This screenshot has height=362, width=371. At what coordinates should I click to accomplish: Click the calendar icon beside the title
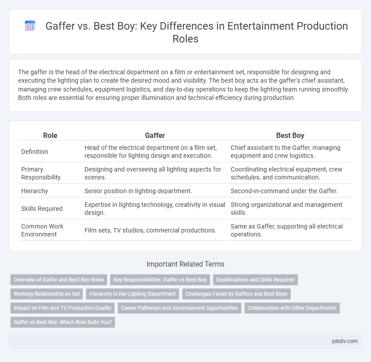(x=30, y=26)
